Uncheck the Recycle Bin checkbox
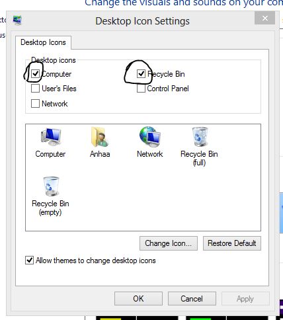 141,74
